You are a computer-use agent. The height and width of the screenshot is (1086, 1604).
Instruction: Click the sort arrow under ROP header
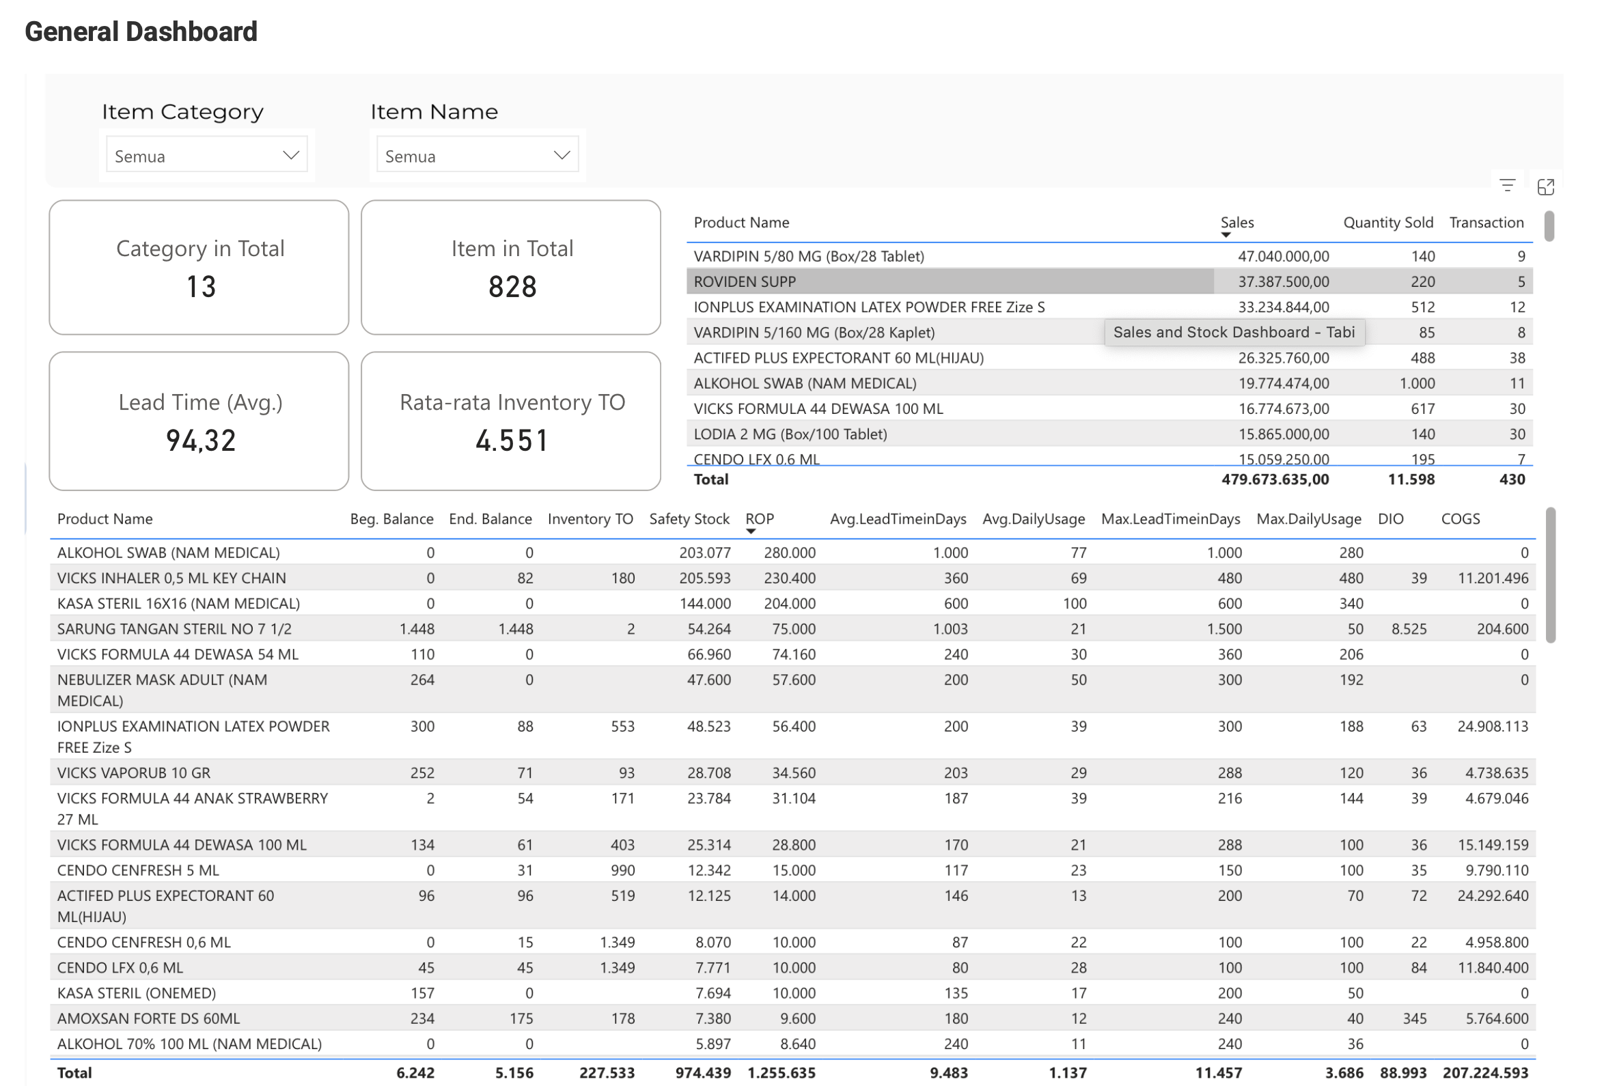coord(750,531)
